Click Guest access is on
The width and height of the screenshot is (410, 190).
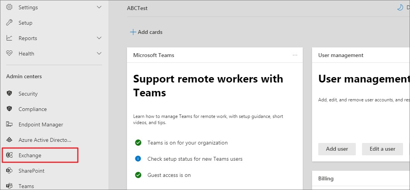tap(169, 175)
